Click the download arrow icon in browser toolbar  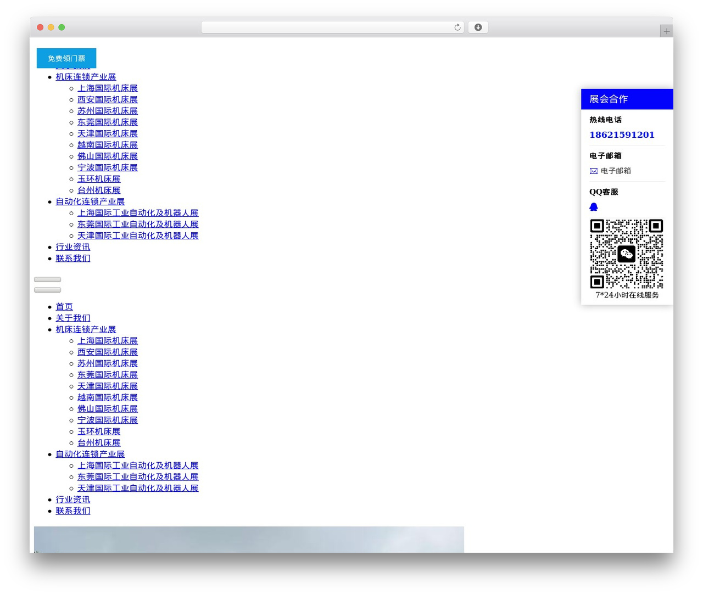[x=478, y=27]
